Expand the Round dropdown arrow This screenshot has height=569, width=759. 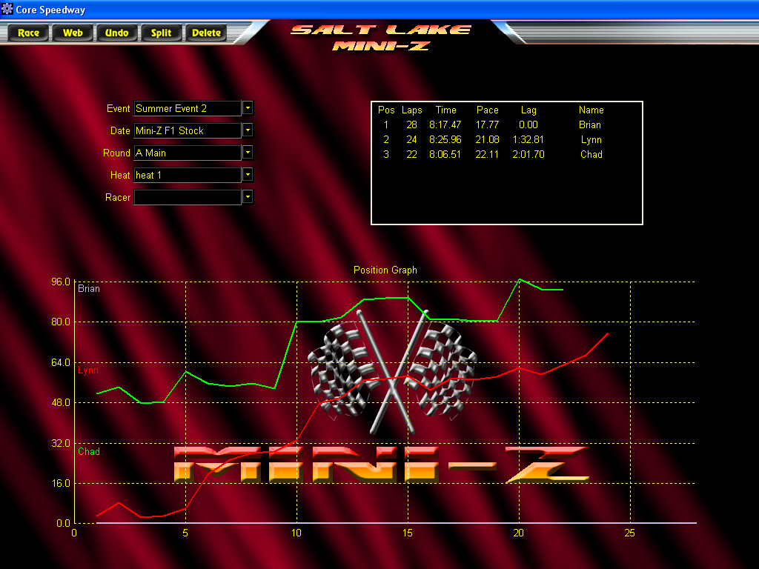click(x=248, y=153)
